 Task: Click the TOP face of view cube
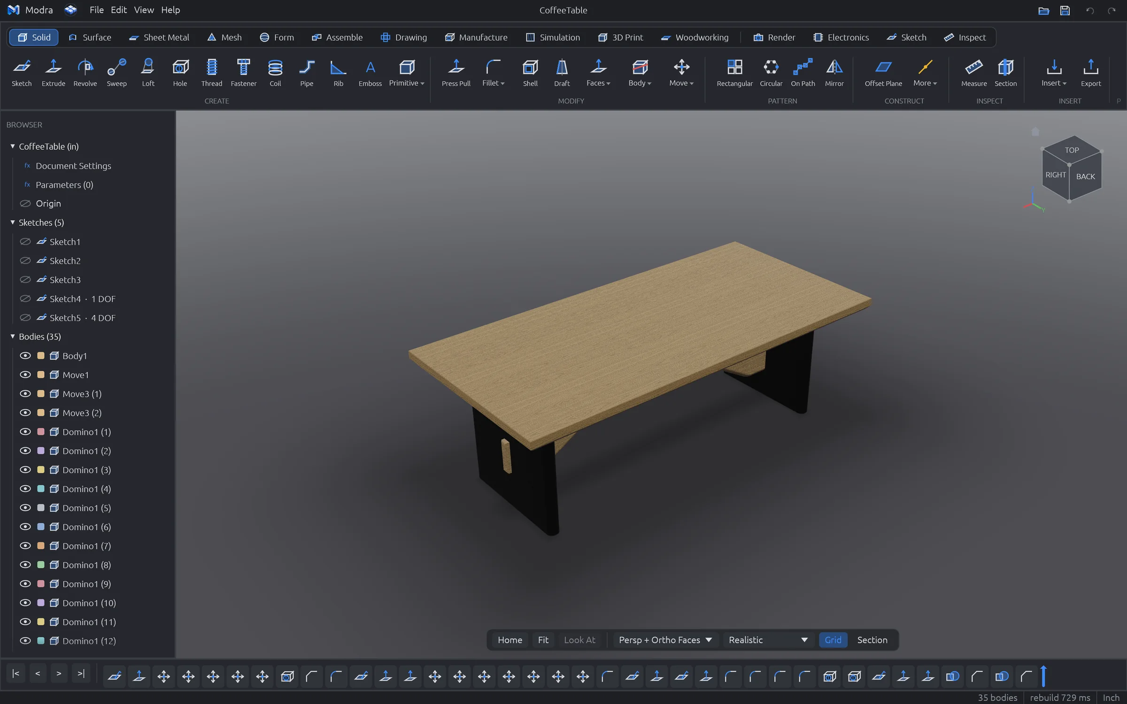coord(1072,150)
